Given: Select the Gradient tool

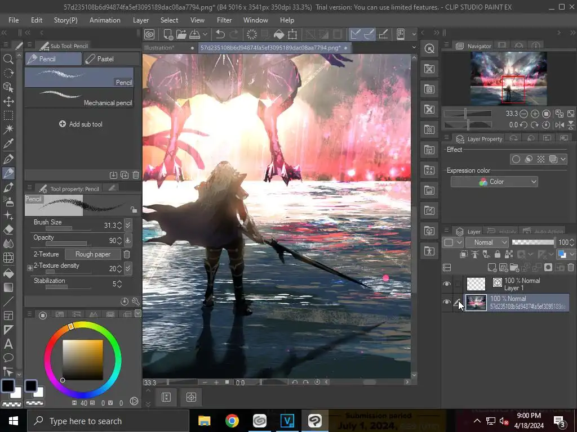Looking at the screenshot, I should pos(8,287).
